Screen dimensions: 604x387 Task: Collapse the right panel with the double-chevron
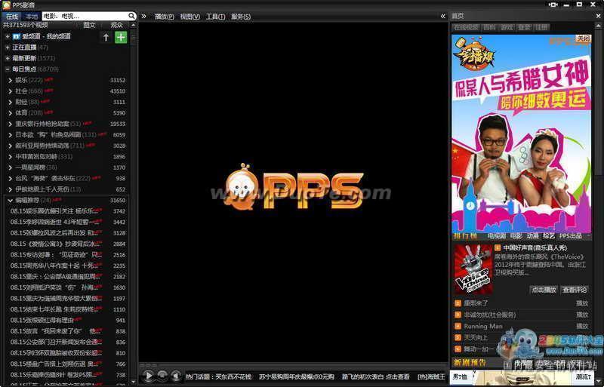(443, 16)
